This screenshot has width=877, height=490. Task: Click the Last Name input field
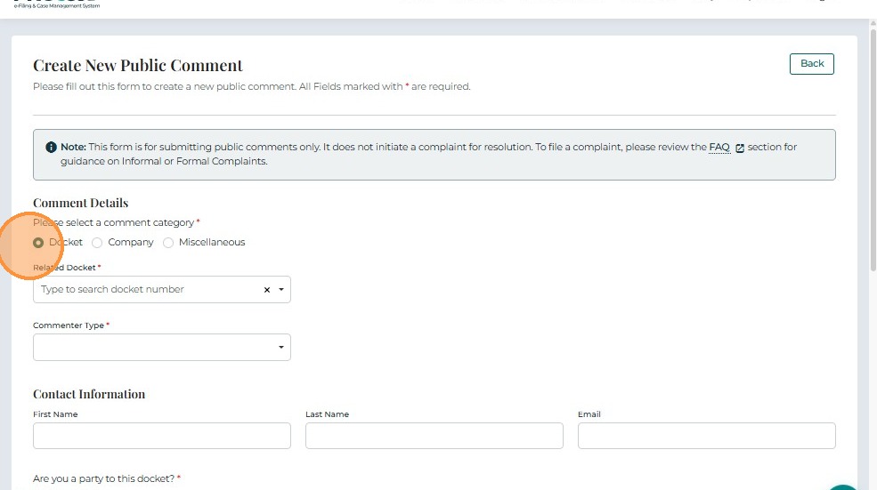tap(434, 436)
